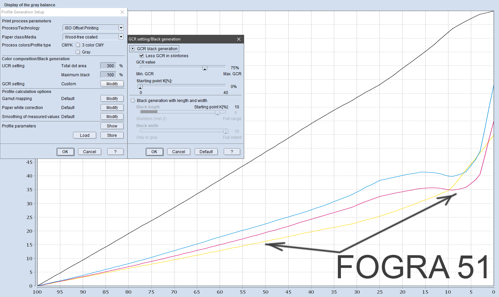Enable the 3 color CMY checkbox

click(x=78, y=45)
